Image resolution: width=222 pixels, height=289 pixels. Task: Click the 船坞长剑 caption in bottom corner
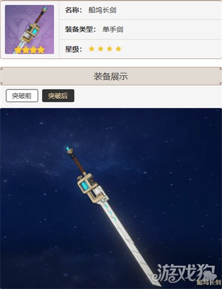(x=209, y=282)
